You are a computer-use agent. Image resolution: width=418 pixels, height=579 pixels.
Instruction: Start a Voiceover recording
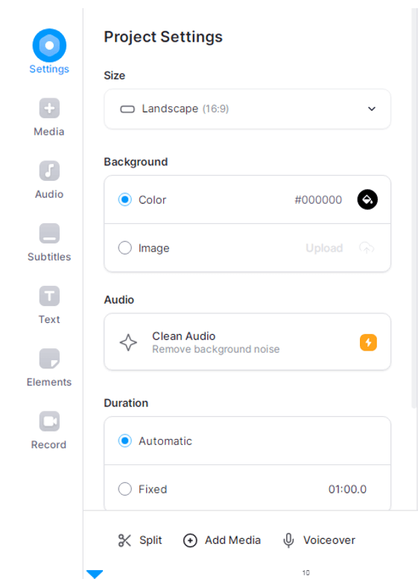319,540
